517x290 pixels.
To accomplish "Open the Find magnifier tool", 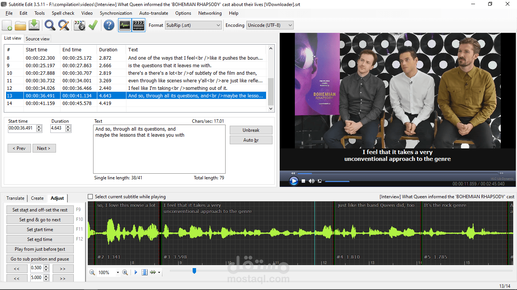I will tap(50, 25).
